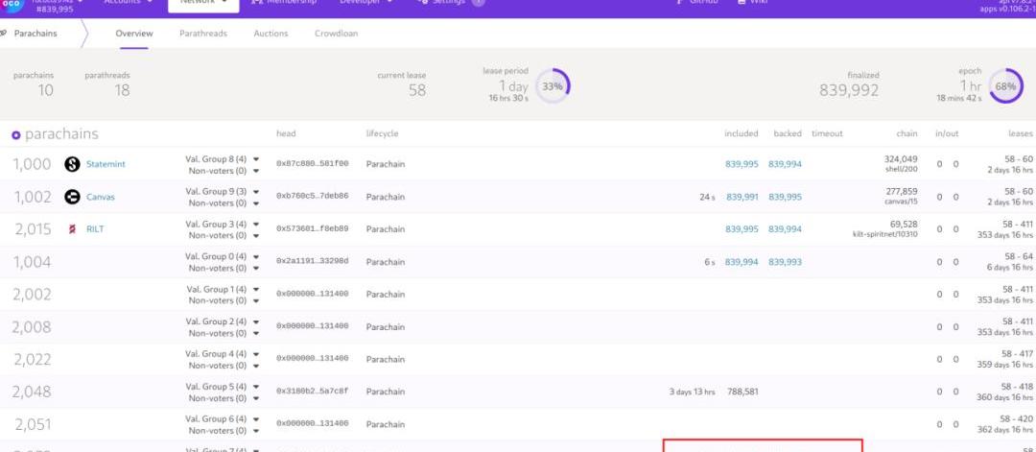Click the RILT chain logo icon
The image size is (1036, 452).
tap(72, 229)
